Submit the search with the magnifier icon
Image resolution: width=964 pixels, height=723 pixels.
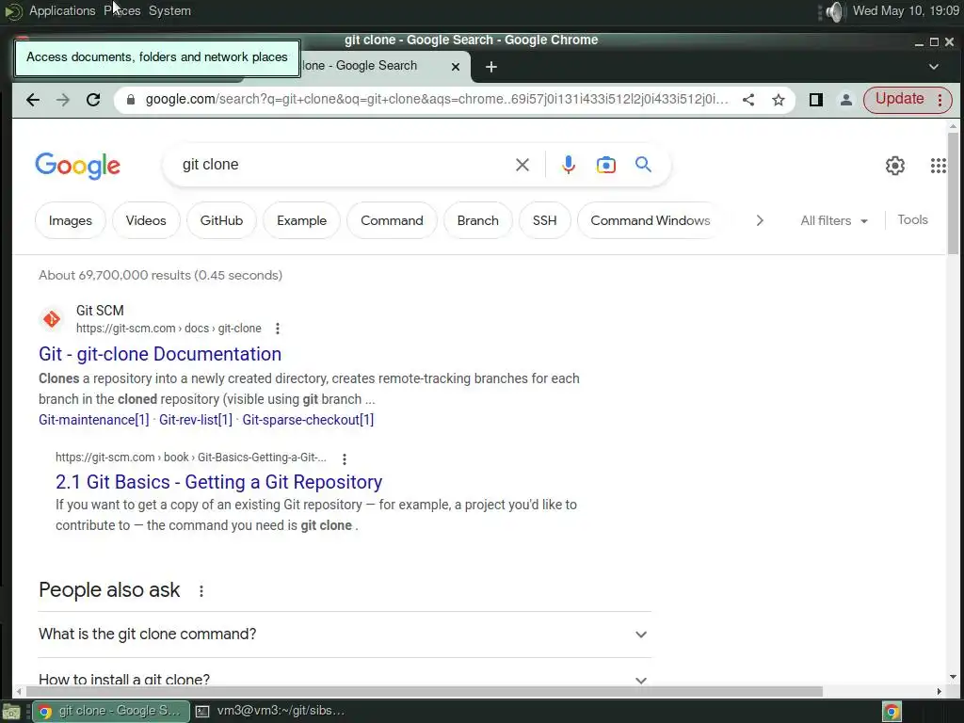coord(643,164)
